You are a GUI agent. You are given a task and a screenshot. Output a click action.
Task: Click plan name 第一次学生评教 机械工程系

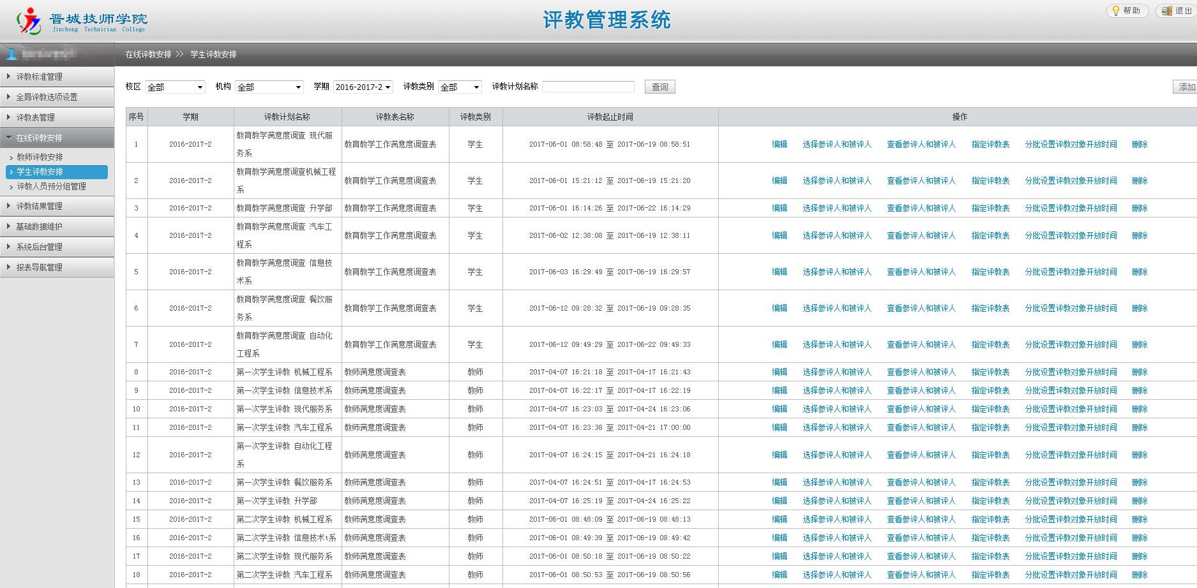pos(284,372)
